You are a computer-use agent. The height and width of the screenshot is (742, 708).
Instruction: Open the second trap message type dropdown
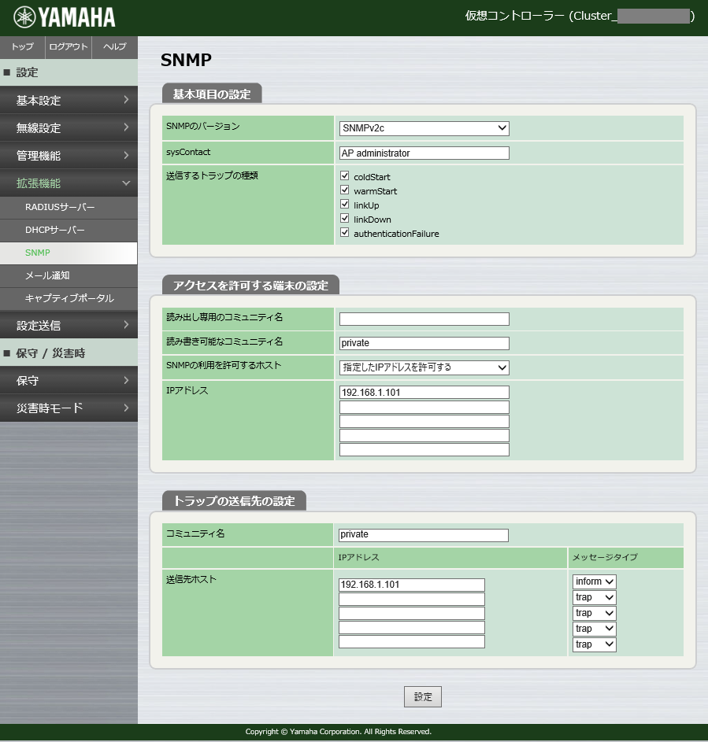594,597
